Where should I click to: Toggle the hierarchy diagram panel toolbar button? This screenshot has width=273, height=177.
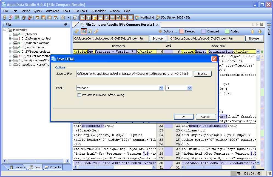click(x=119, y=17)
